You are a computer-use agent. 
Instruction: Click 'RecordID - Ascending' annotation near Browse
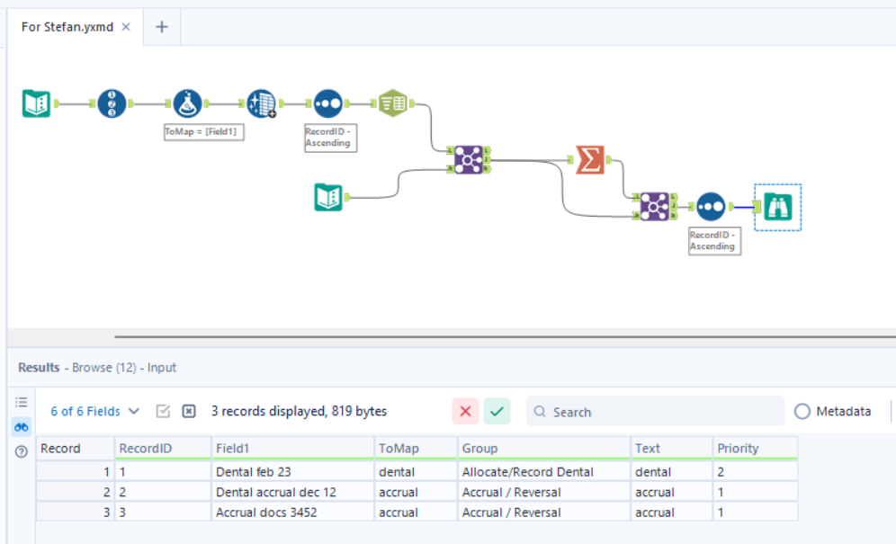point(714,241)
